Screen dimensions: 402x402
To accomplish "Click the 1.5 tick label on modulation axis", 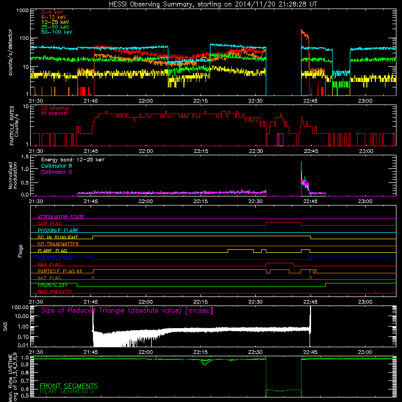I will pos(25,157).
